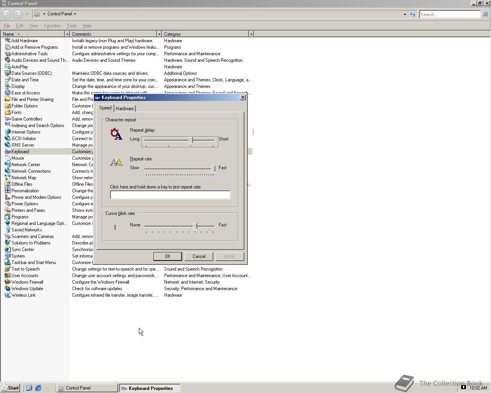This screenshot has width=491, height=393.
Task: Select the iSCSI Initiator icon
Action: point(7,139)
